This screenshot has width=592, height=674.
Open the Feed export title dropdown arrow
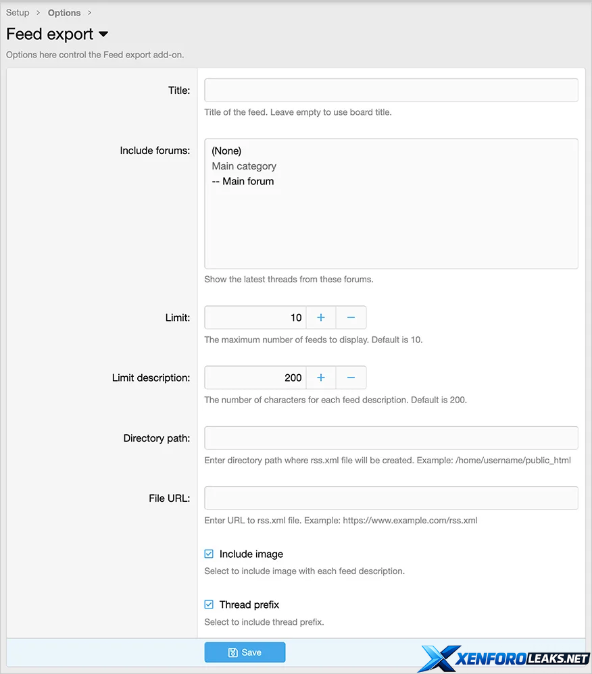coord(103,34)
